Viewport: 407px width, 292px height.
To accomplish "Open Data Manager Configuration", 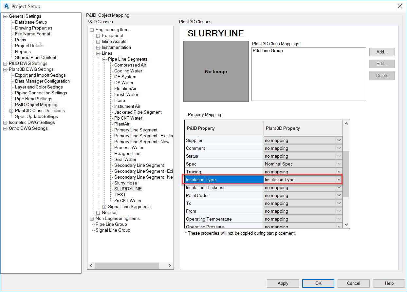I will tap(42, 81).
